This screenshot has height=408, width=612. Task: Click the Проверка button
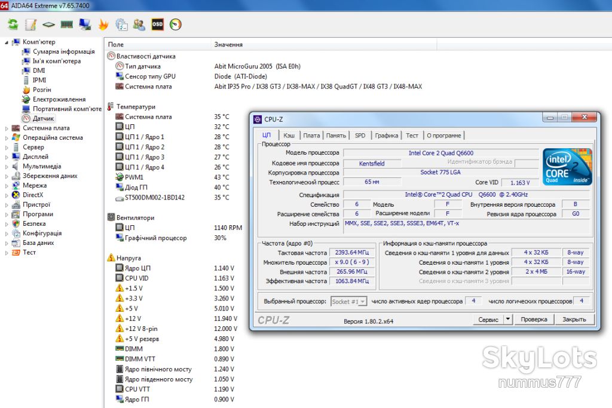pos(534,320)
